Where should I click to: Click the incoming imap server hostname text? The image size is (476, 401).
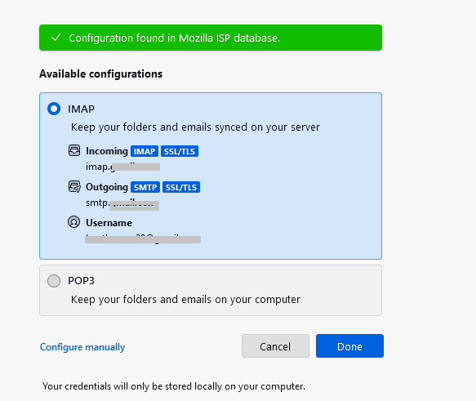122,167
